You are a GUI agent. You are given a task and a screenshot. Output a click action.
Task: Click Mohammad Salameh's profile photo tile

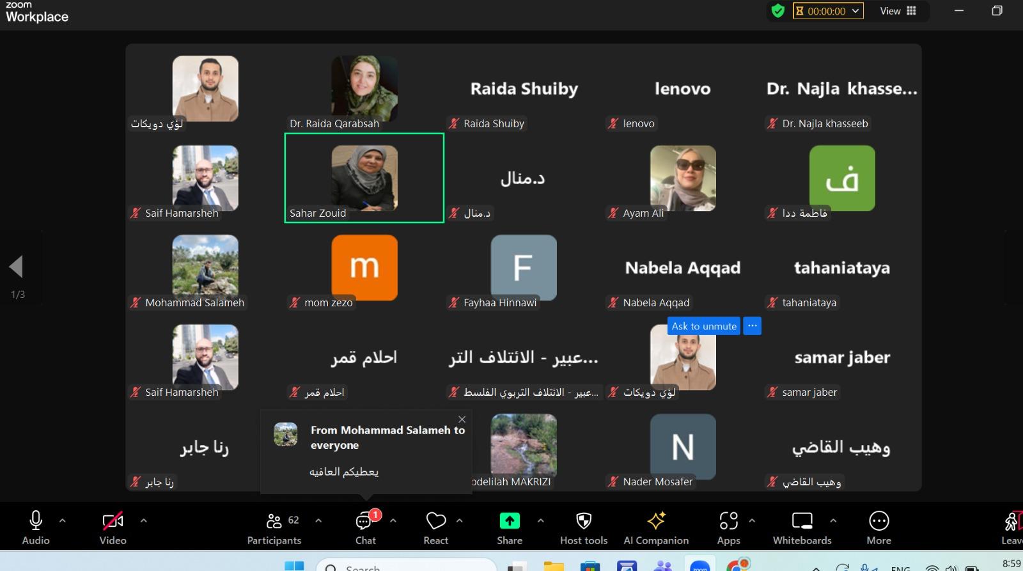[205, 267]
